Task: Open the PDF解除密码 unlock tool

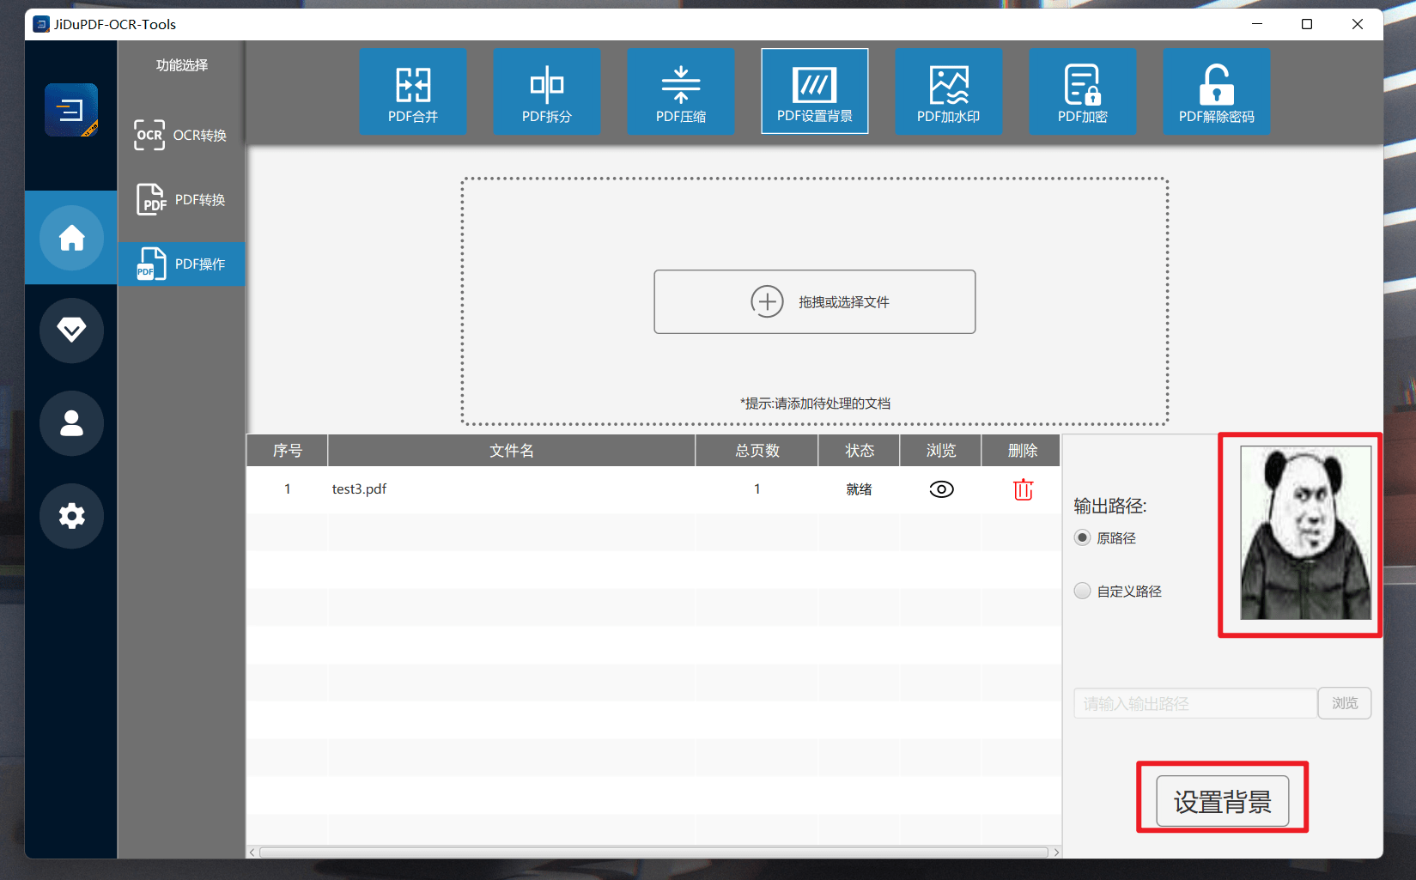Action: (1217, 91)
